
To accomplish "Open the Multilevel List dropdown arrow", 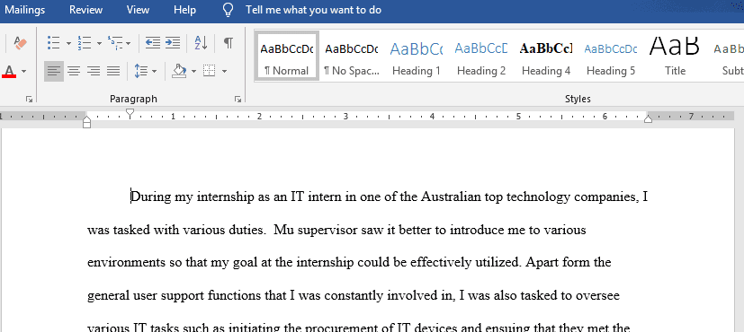I will click(x=129, y=43).
